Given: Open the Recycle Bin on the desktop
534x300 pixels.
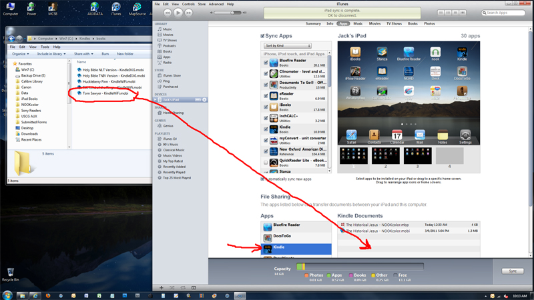Looking at the screenshot, I should pos(11,275).
